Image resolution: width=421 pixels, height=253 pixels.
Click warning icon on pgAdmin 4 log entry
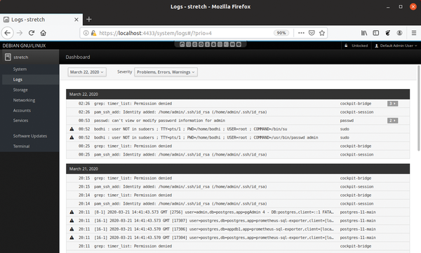72,212
